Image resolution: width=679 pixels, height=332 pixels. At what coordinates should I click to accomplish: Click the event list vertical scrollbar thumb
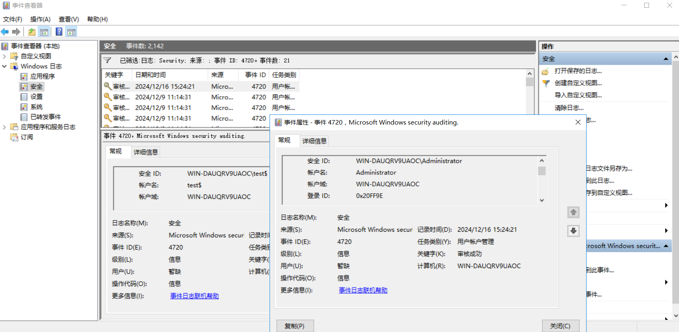[529, 82]
